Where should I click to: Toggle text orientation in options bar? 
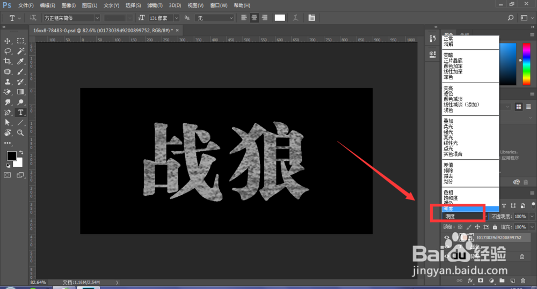[x=33, y=18]
